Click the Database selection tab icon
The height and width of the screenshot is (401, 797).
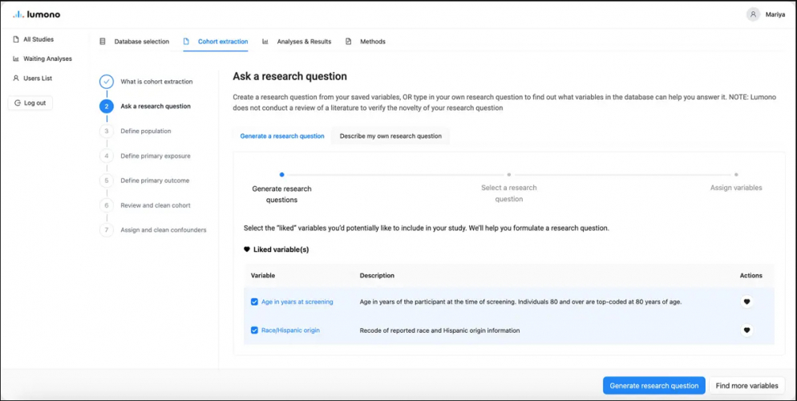pos(103,42)
